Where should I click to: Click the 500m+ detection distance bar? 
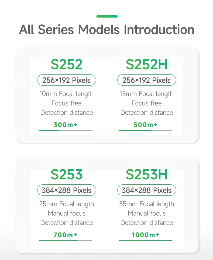145,131
